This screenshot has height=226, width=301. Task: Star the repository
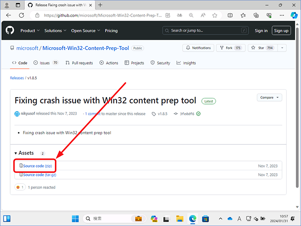(x=263, y=48)
